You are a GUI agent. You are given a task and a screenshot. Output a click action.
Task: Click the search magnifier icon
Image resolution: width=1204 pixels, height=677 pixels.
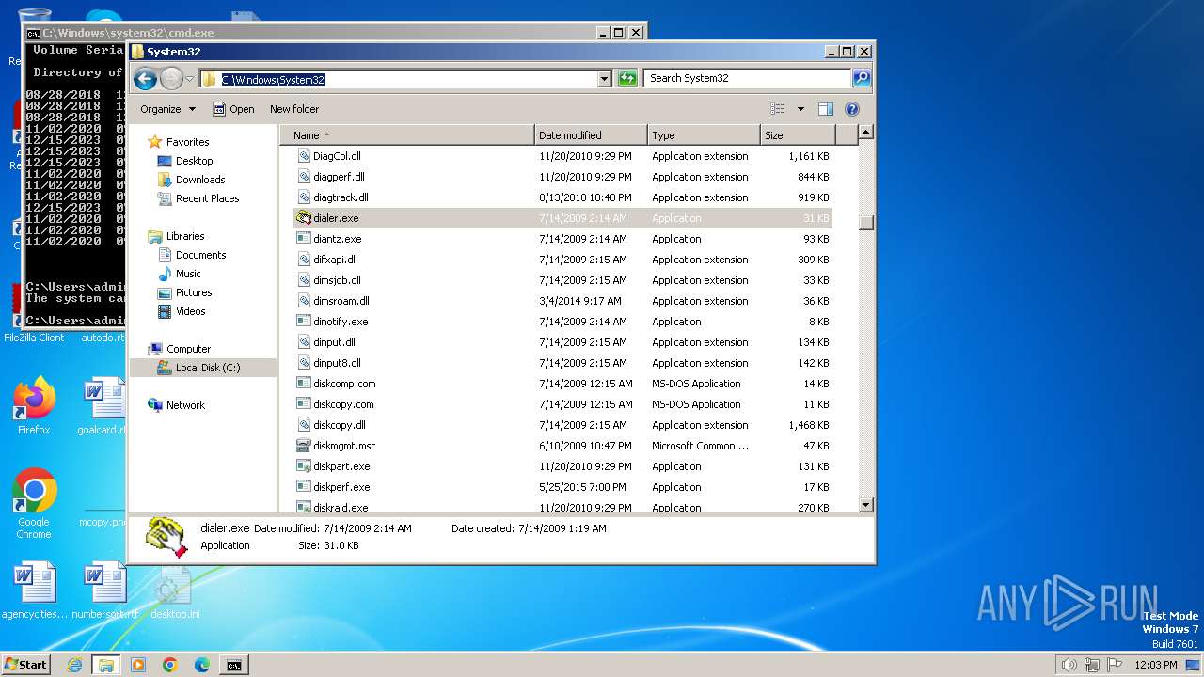pos(862,78)
